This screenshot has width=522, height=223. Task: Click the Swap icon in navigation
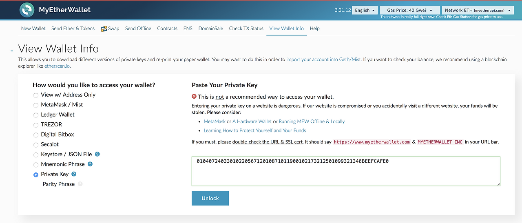pyautogui.click(x=104, y=29)
